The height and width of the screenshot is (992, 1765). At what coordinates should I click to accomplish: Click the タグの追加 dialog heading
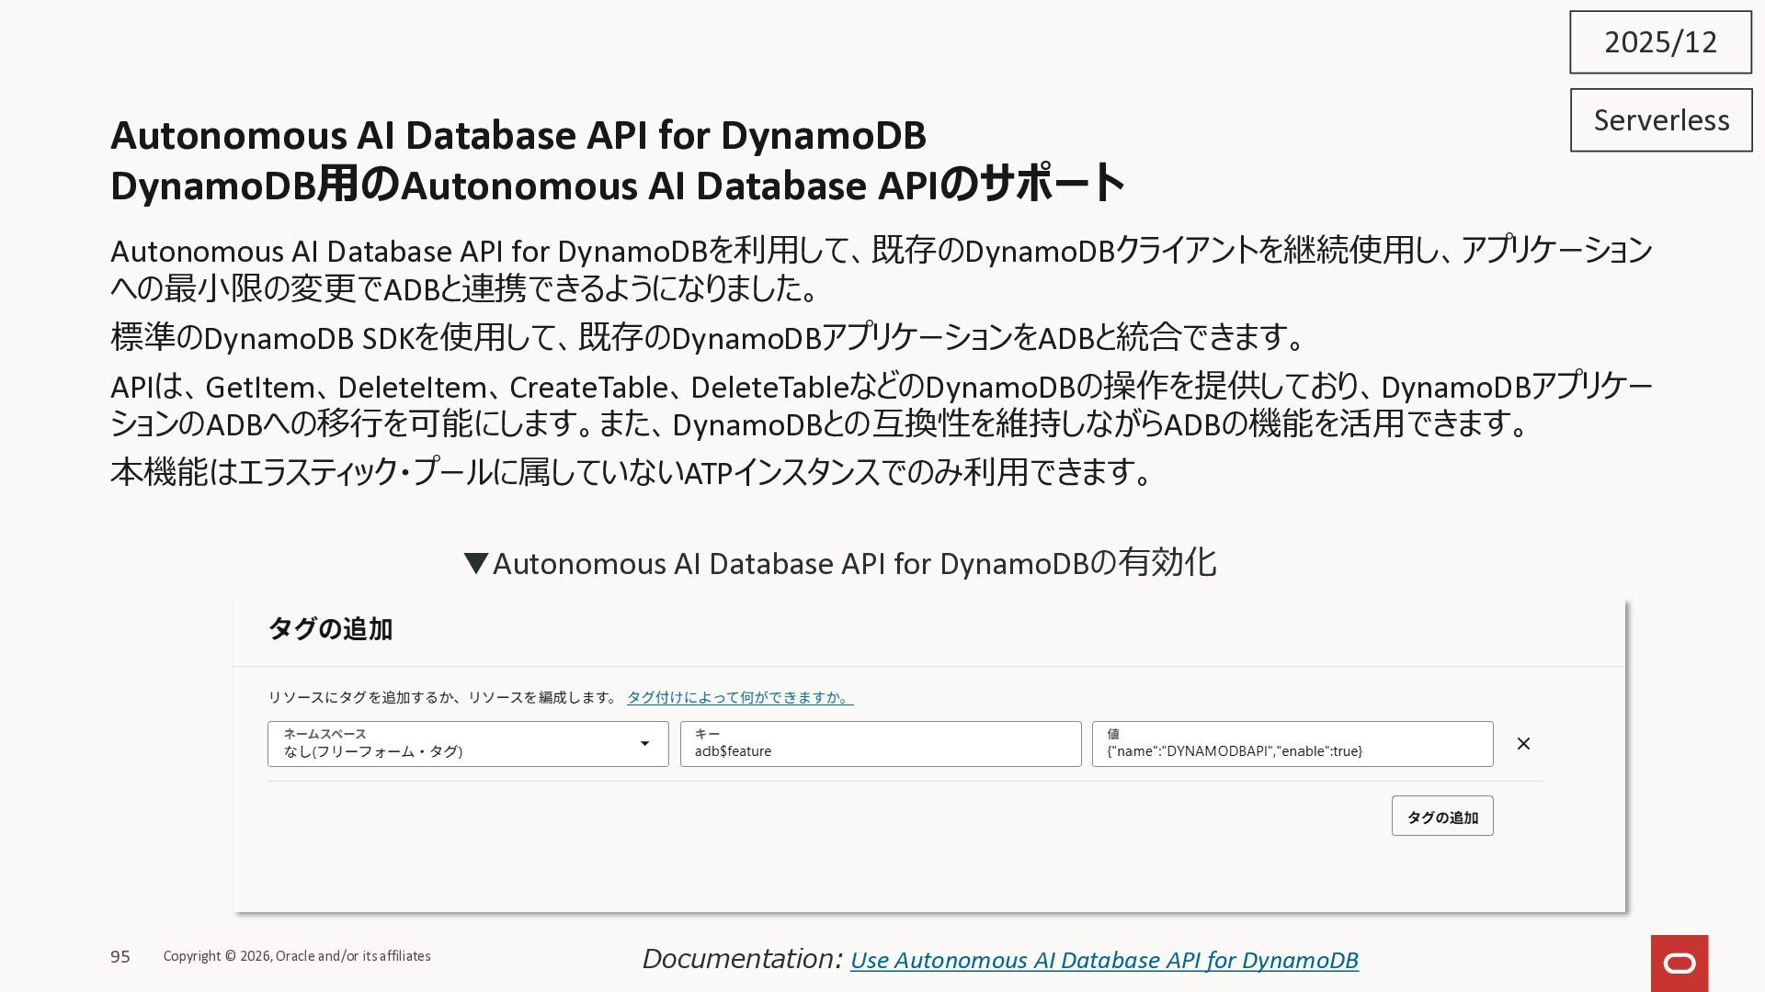330,629
